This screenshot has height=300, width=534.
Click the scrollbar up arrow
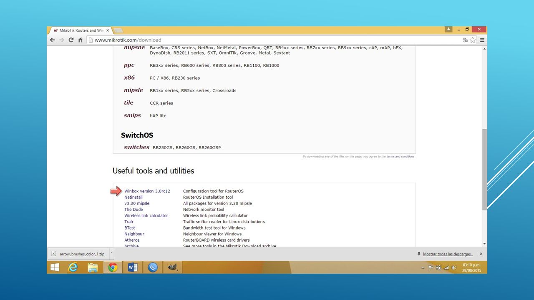484,49
